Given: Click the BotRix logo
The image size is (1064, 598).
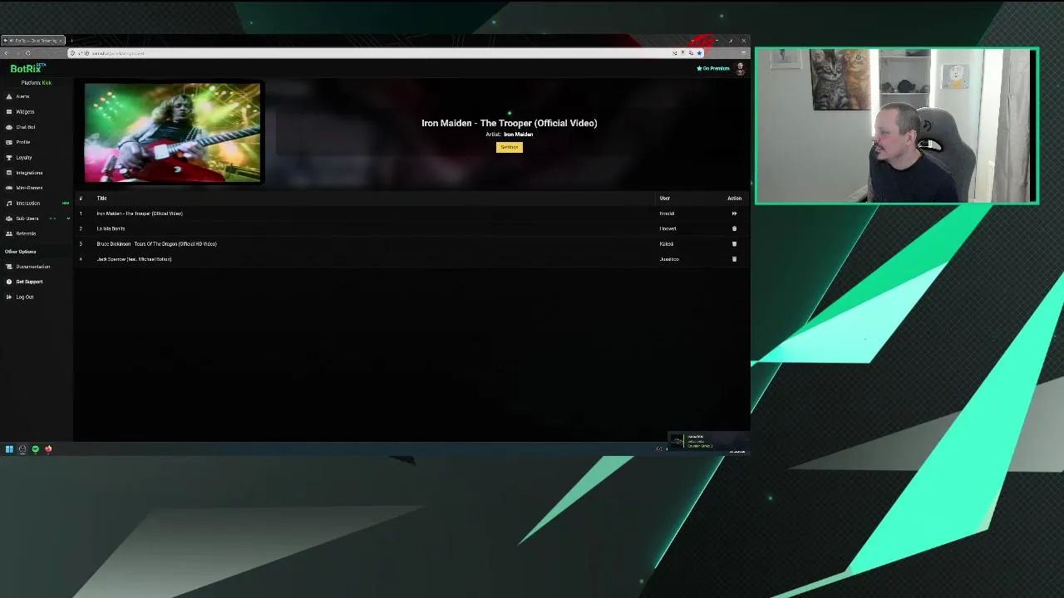Looking at the screenshot, I should 27,69.
